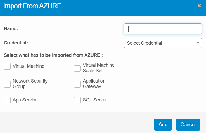The image size is (206, 133).
Task: Click the "App Service" label text
Action: (25, 100)
